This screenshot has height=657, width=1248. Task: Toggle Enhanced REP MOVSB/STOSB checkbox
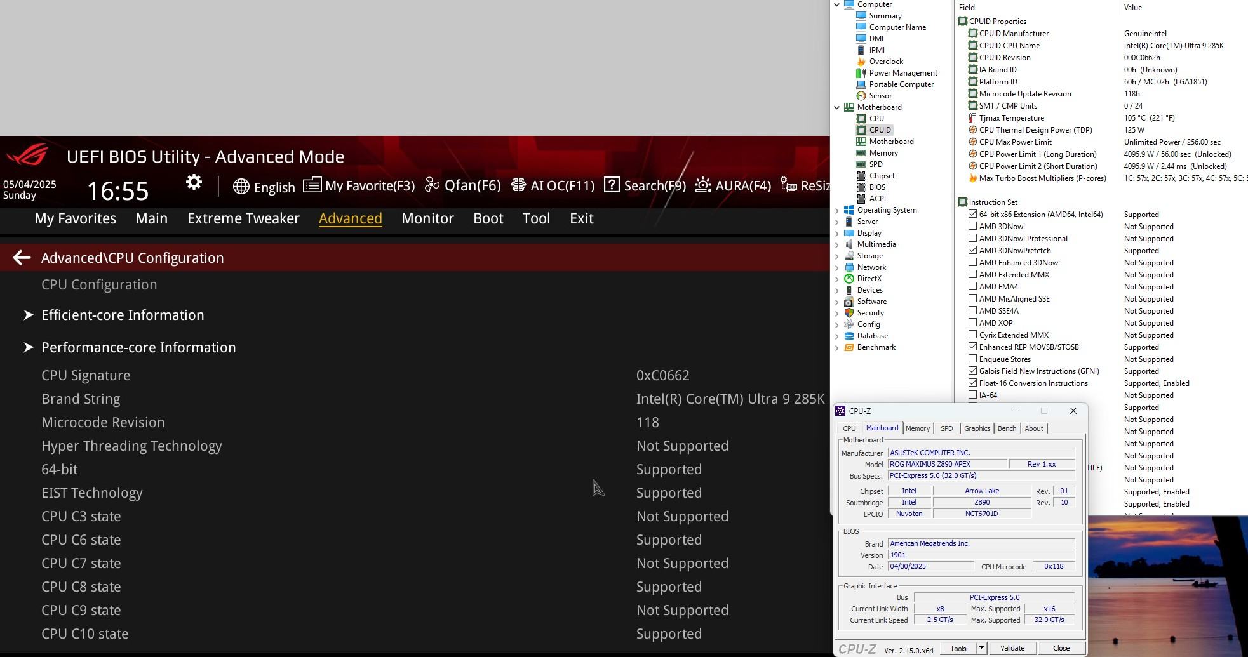click(972, 347)
